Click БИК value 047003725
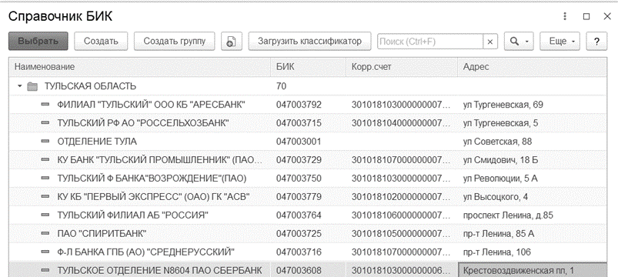This screenshot has width=618, height=277. 299,233
